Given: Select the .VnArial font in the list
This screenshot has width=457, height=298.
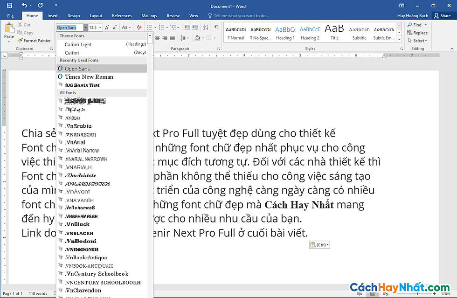Looking at the screenshot, I should click(x=102, y=142).
